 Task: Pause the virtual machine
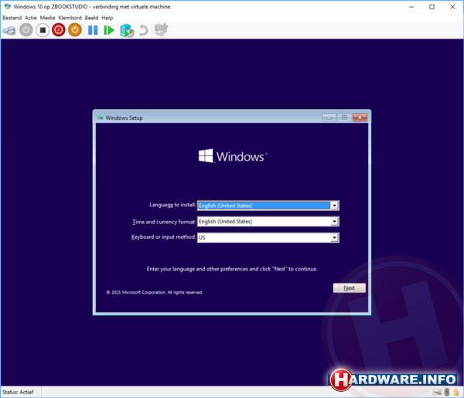point(93,30)
